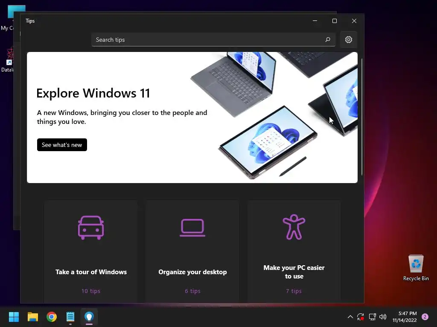Click the Search tips input field
The image size is (437, 327).
213,40
